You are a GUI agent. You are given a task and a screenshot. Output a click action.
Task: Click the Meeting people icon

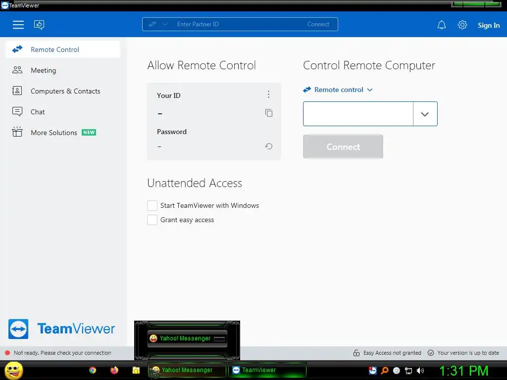pos(17,70)
